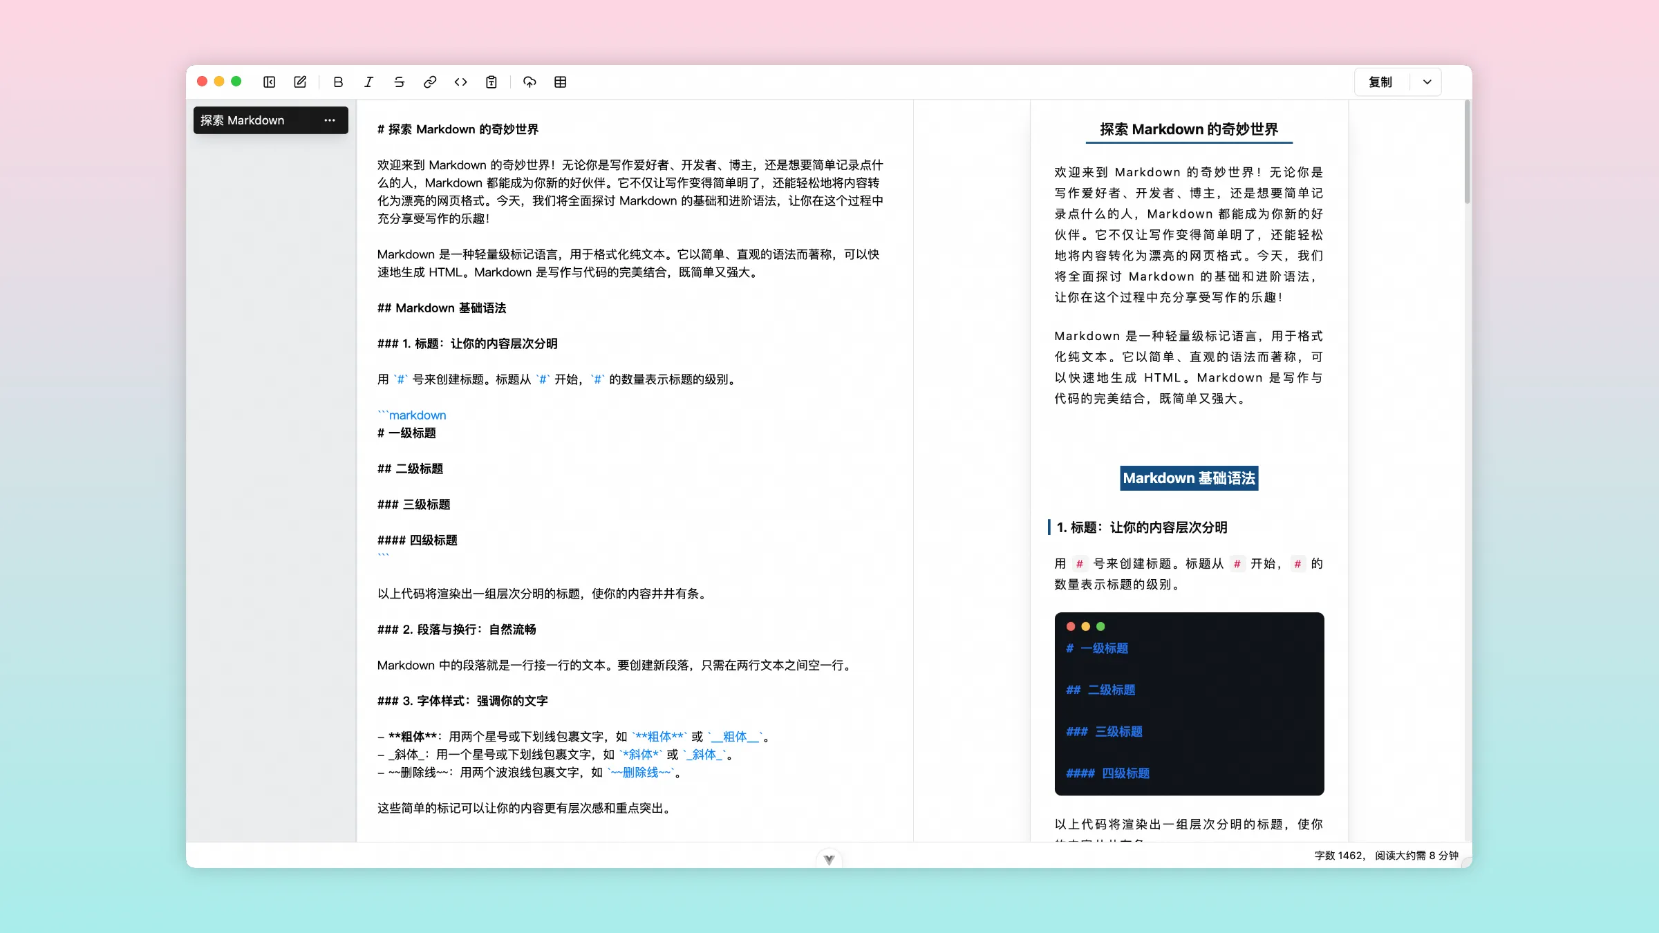The height and width of the screenshot is (933, 1659).
Task: Click the macOS green fullscreen window button
Action: click(x=236, y=82)
